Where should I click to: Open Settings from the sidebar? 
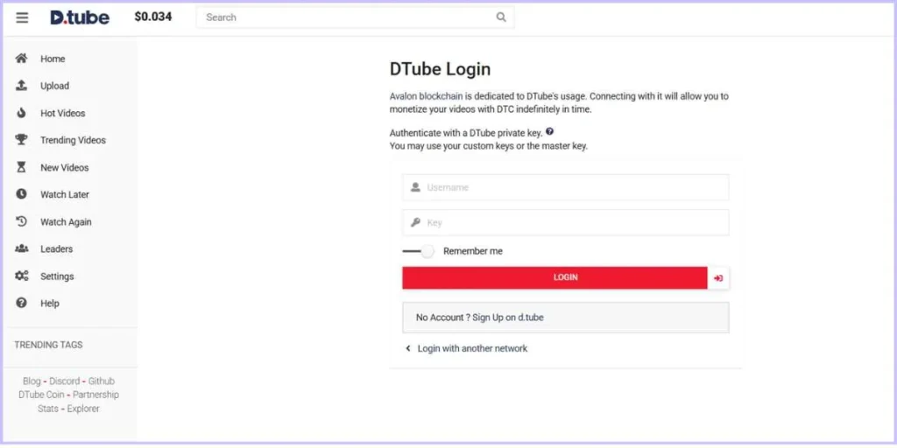(x=57, y=276)
